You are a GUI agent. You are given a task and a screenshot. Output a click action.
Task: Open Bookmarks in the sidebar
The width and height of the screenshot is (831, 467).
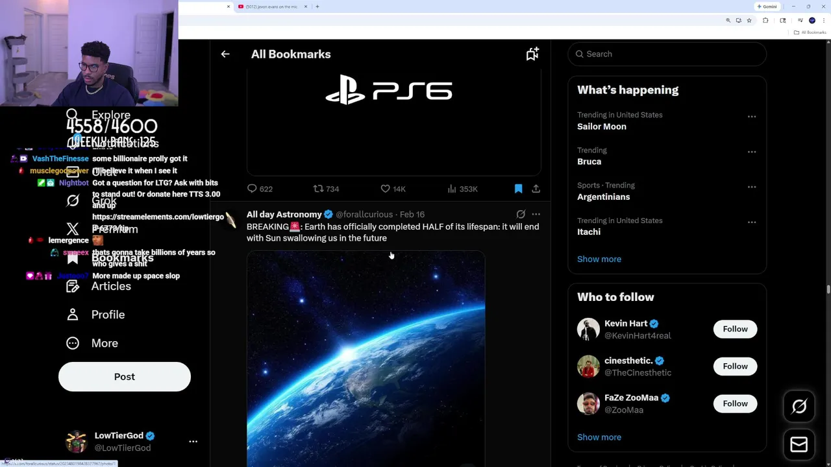(110, 257)
